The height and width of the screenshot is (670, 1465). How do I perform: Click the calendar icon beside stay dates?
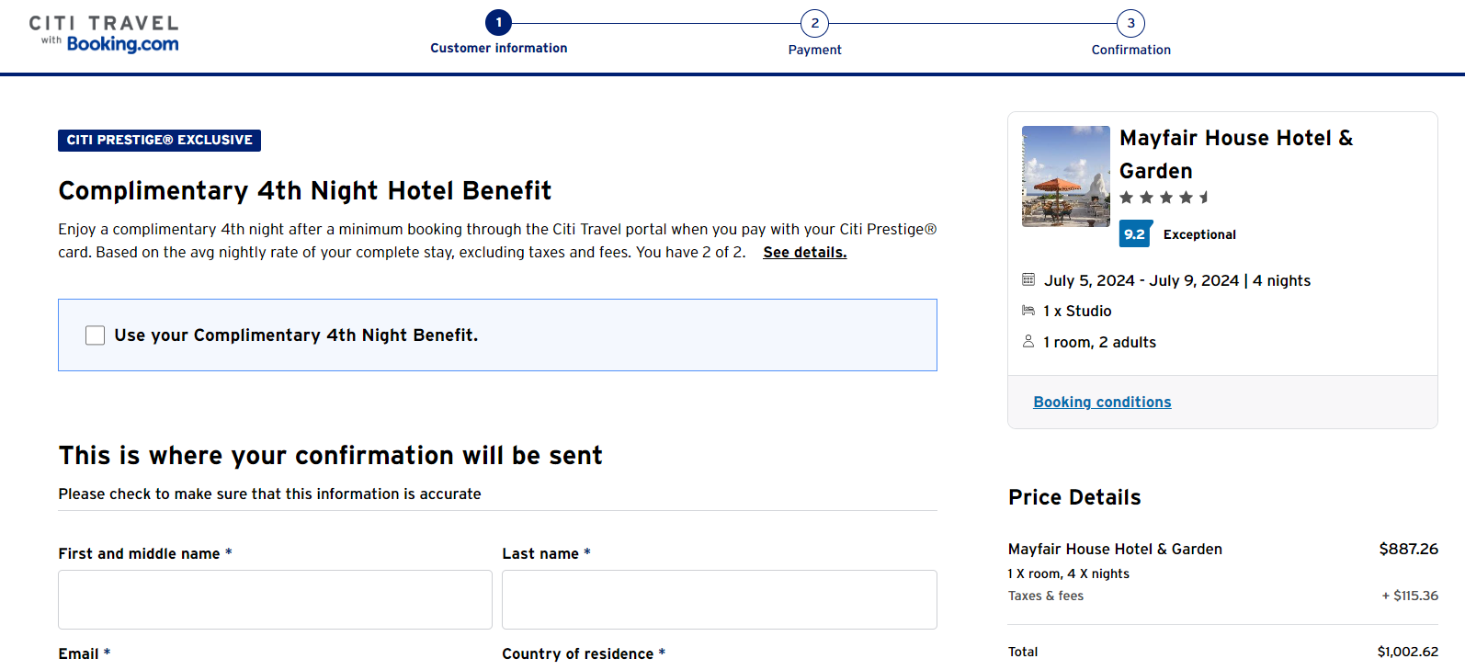(x=1028, y=279)
